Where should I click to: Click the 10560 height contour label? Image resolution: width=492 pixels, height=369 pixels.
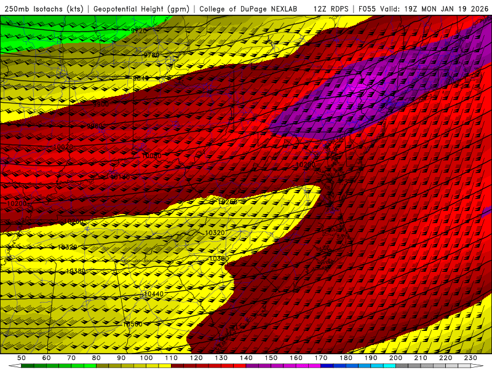click(133, 324)
